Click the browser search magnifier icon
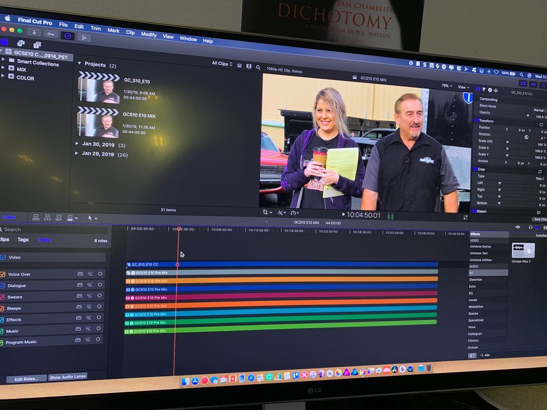547x410 pixels. (x=258, y=67)
